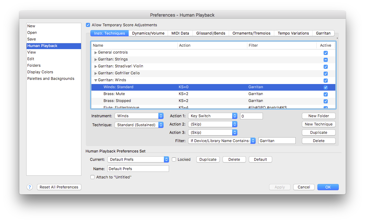Confirm preferences with OK button

coord(328,187)
